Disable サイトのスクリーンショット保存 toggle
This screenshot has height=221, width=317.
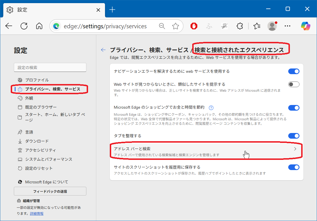coord(294,167)
